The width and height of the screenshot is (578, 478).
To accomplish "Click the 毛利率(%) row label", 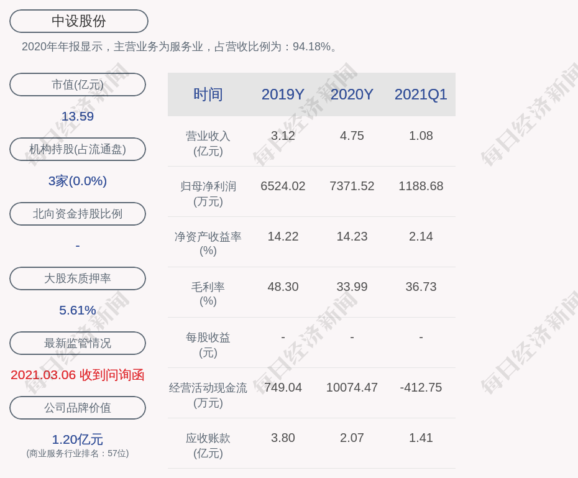I will (208, 294).
